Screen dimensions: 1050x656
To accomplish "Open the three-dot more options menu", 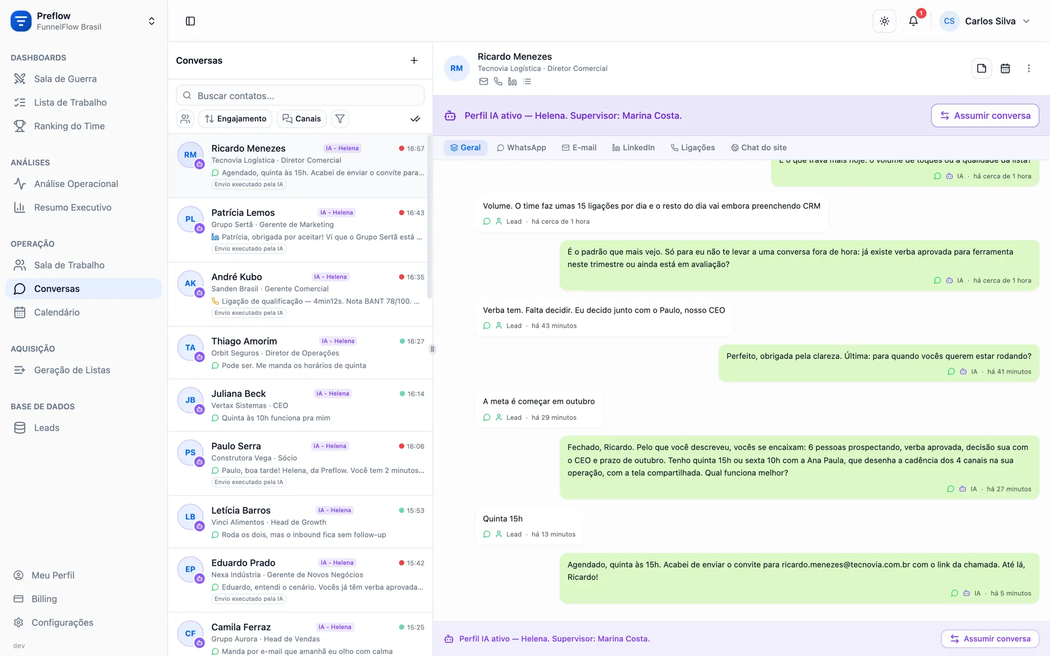I will pos(1029,68).
